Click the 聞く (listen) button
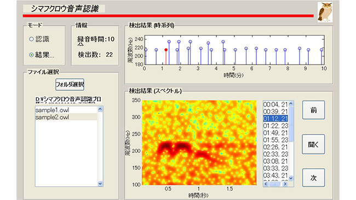 click(x=313, y=144)
